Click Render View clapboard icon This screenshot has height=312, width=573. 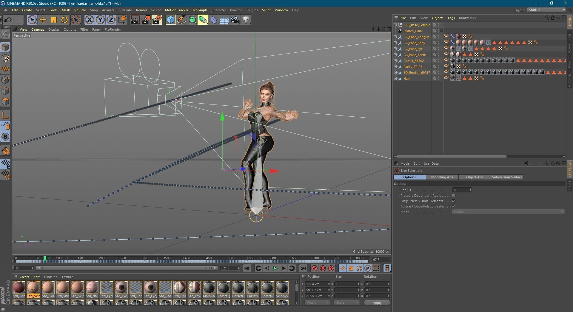pyautogui.click(x=135, y=20)
